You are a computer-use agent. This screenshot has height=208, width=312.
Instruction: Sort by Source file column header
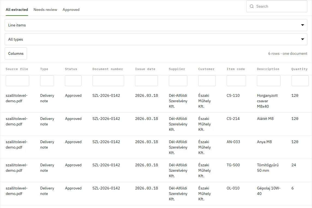tap(17, 69)
